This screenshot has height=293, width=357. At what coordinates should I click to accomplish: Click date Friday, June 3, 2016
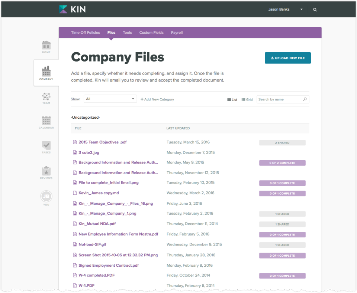point(184,204)
